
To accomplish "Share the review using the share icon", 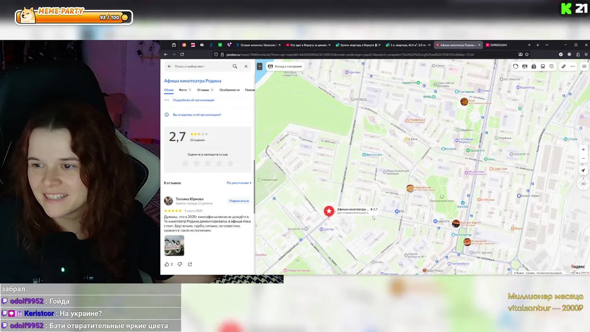I will click(190, 264).
